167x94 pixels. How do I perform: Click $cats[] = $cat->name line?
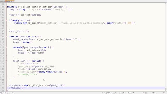coord(31,53)
